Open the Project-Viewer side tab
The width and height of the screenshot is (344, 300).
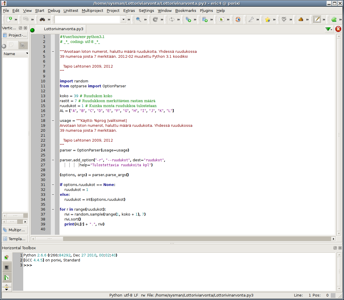15,35
